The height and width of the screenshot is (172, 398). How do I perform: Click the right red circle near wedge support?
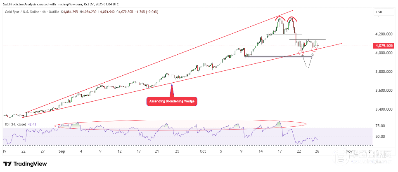315,49
